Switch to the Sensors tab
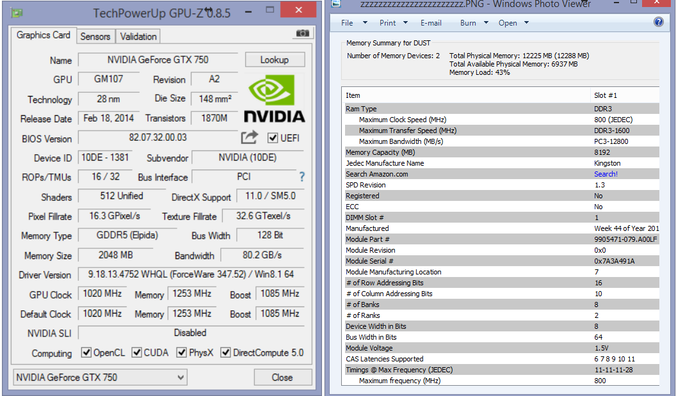The image size is (676, 396). 95,36
